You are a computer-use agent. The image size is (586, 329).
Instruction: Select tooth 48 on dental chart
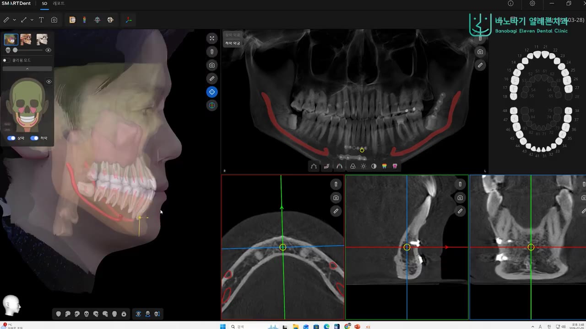pos(514,111)
